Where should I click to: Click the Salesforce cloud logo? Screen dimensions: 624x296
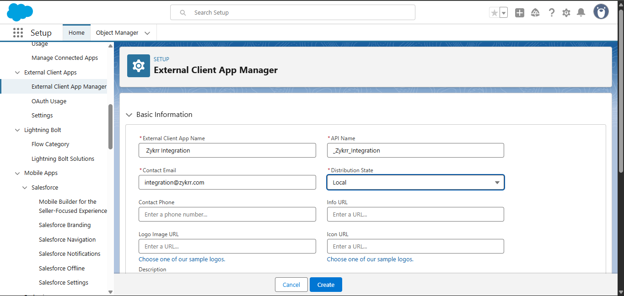[x=20, y=12]
